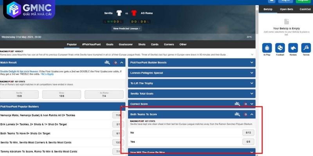Select No 8/13 odds for Both Teams To Score

248,133
